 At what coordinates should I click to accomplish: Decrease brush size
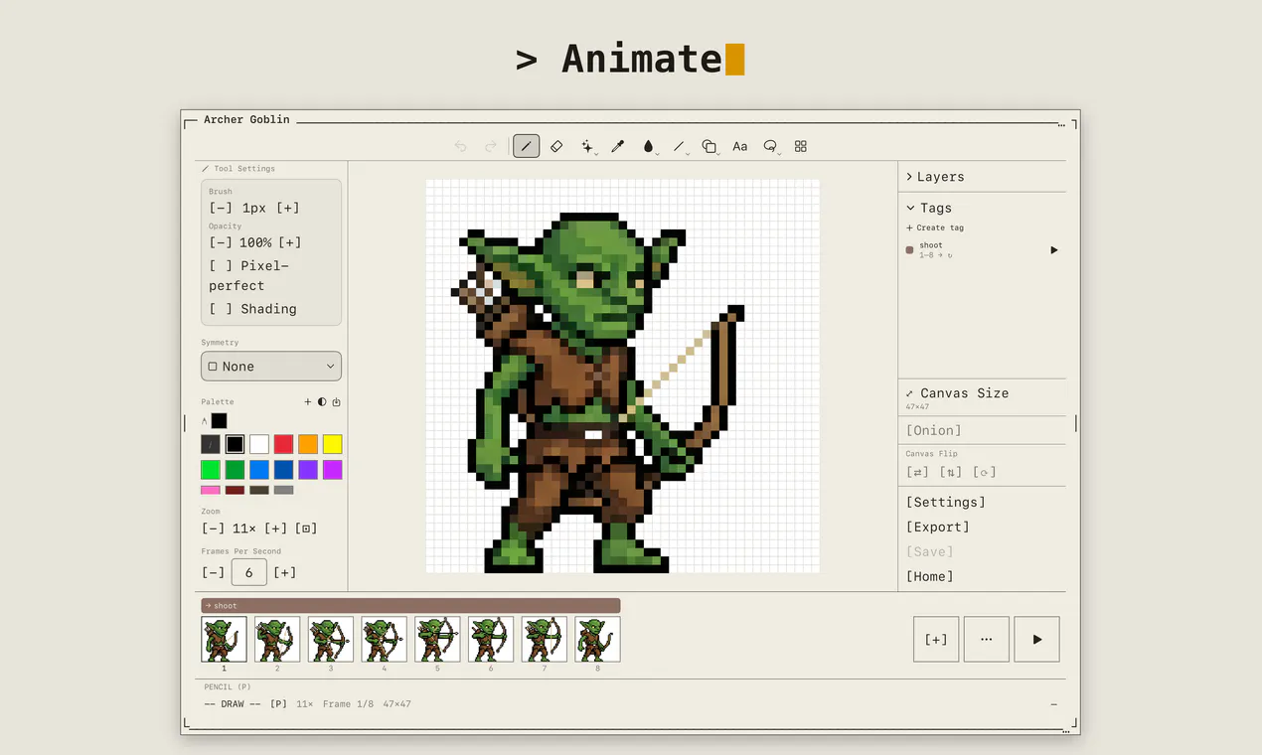pyautogui.click(x=221, y=208)
